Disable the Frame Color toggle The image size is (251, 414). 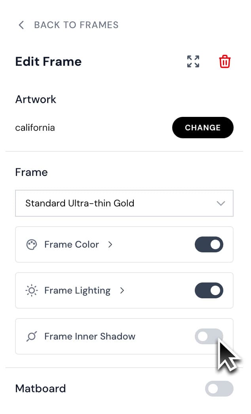pyautogui.click(x=209, y=244)
